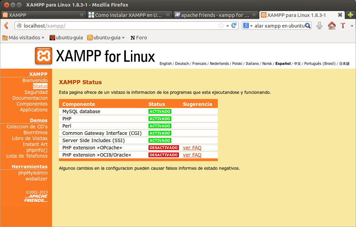Bookmark this page with the star icon
The width and height of the screenshot is (356, 227).
pyautogui.click(x=221, y=26)
